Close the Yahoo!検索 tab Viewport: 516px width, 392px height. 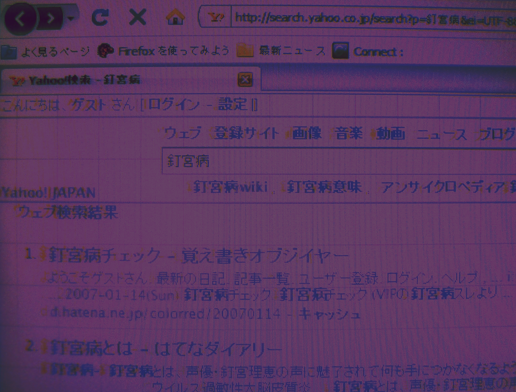tap(245, 79)
